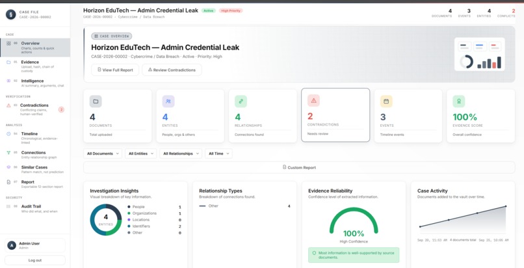Viewport: 524px width, 268px height.
Task: Click the red badge count on Contradictions item
Action: pyautogui.click(x=61, y=109)
